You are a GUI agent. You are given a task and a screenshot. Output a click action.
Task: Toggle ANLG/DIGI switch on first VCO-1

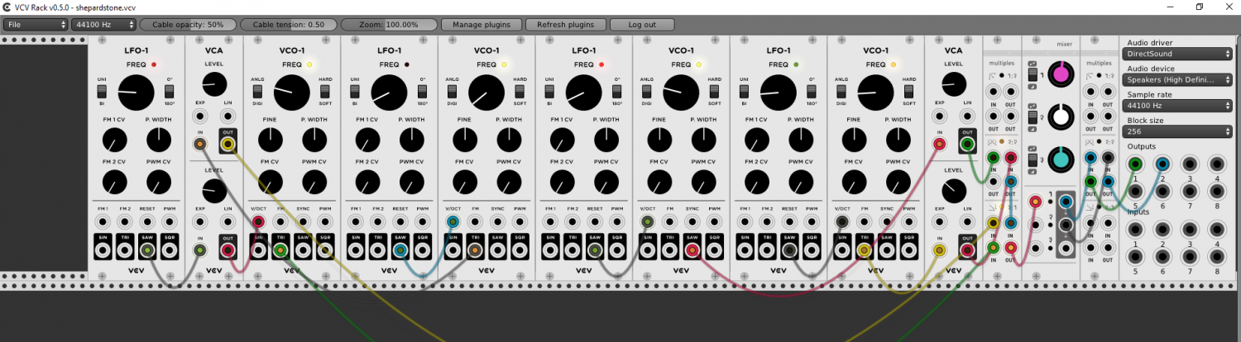tap(257, 91)
